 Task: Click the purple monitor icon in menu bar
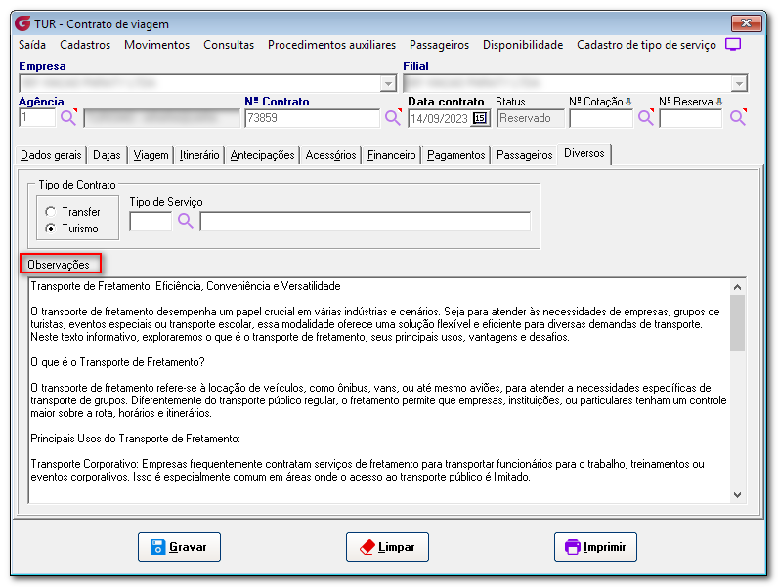coord(733,45)
